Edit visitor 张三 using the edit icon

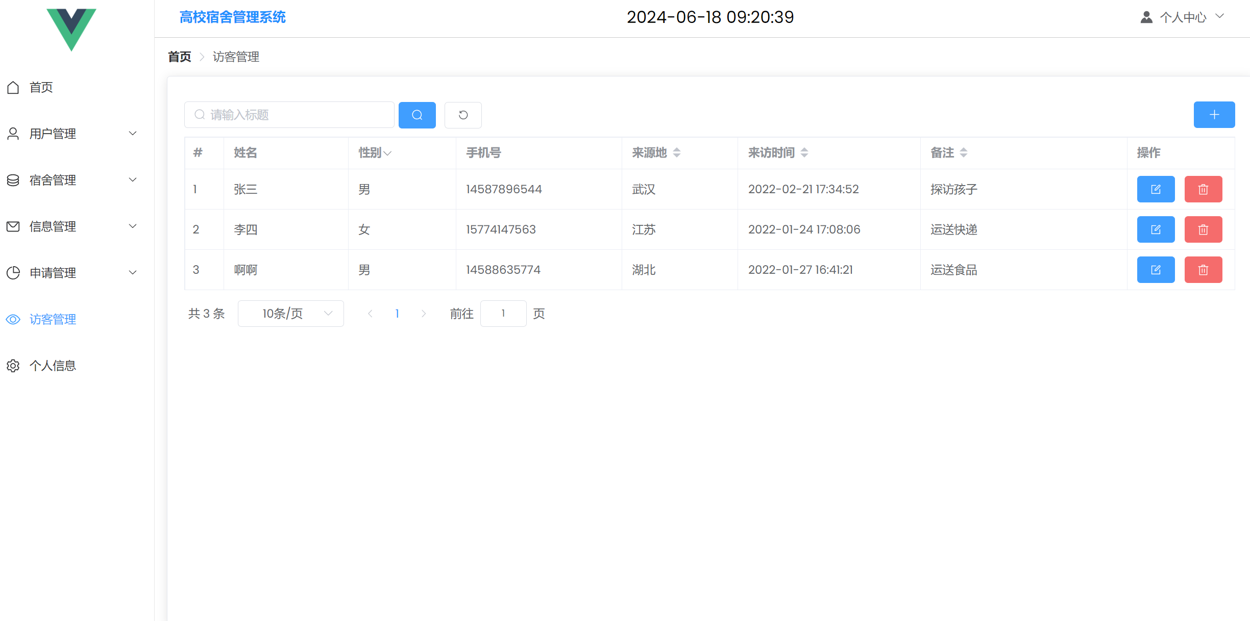tap(1156, 189)
